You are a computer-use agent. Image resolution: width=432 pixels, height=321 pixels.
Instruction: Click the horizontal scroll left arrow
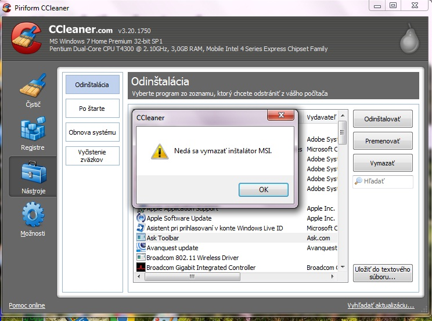click(x=139, y=276)
